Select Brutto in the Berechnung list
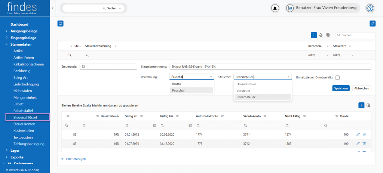This screenshot has height=173, width=383. click(176, 84)
